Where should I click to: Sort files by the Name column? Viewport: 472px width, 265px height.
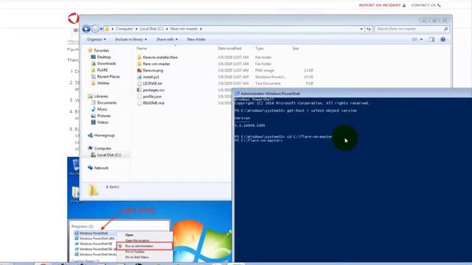(142, 49)
